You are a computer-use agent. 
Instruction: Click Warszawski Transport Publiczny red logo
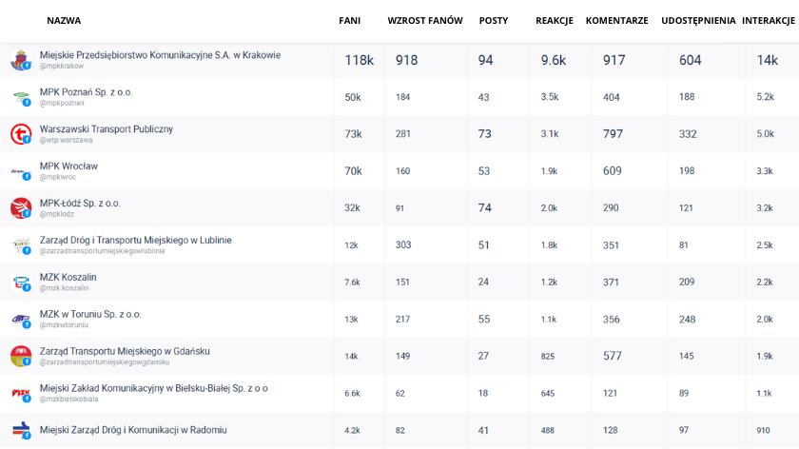click(x=20, y=134)
